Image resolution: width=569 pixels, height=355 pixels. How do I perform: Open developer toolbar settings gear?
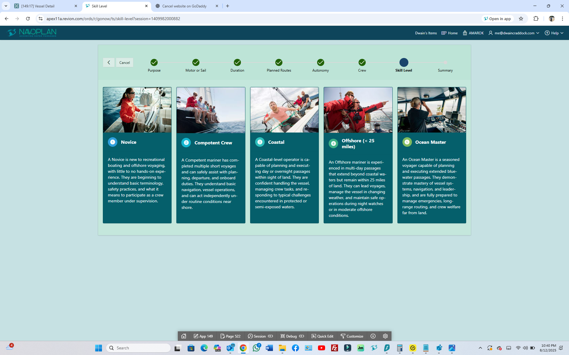[385, 336]
